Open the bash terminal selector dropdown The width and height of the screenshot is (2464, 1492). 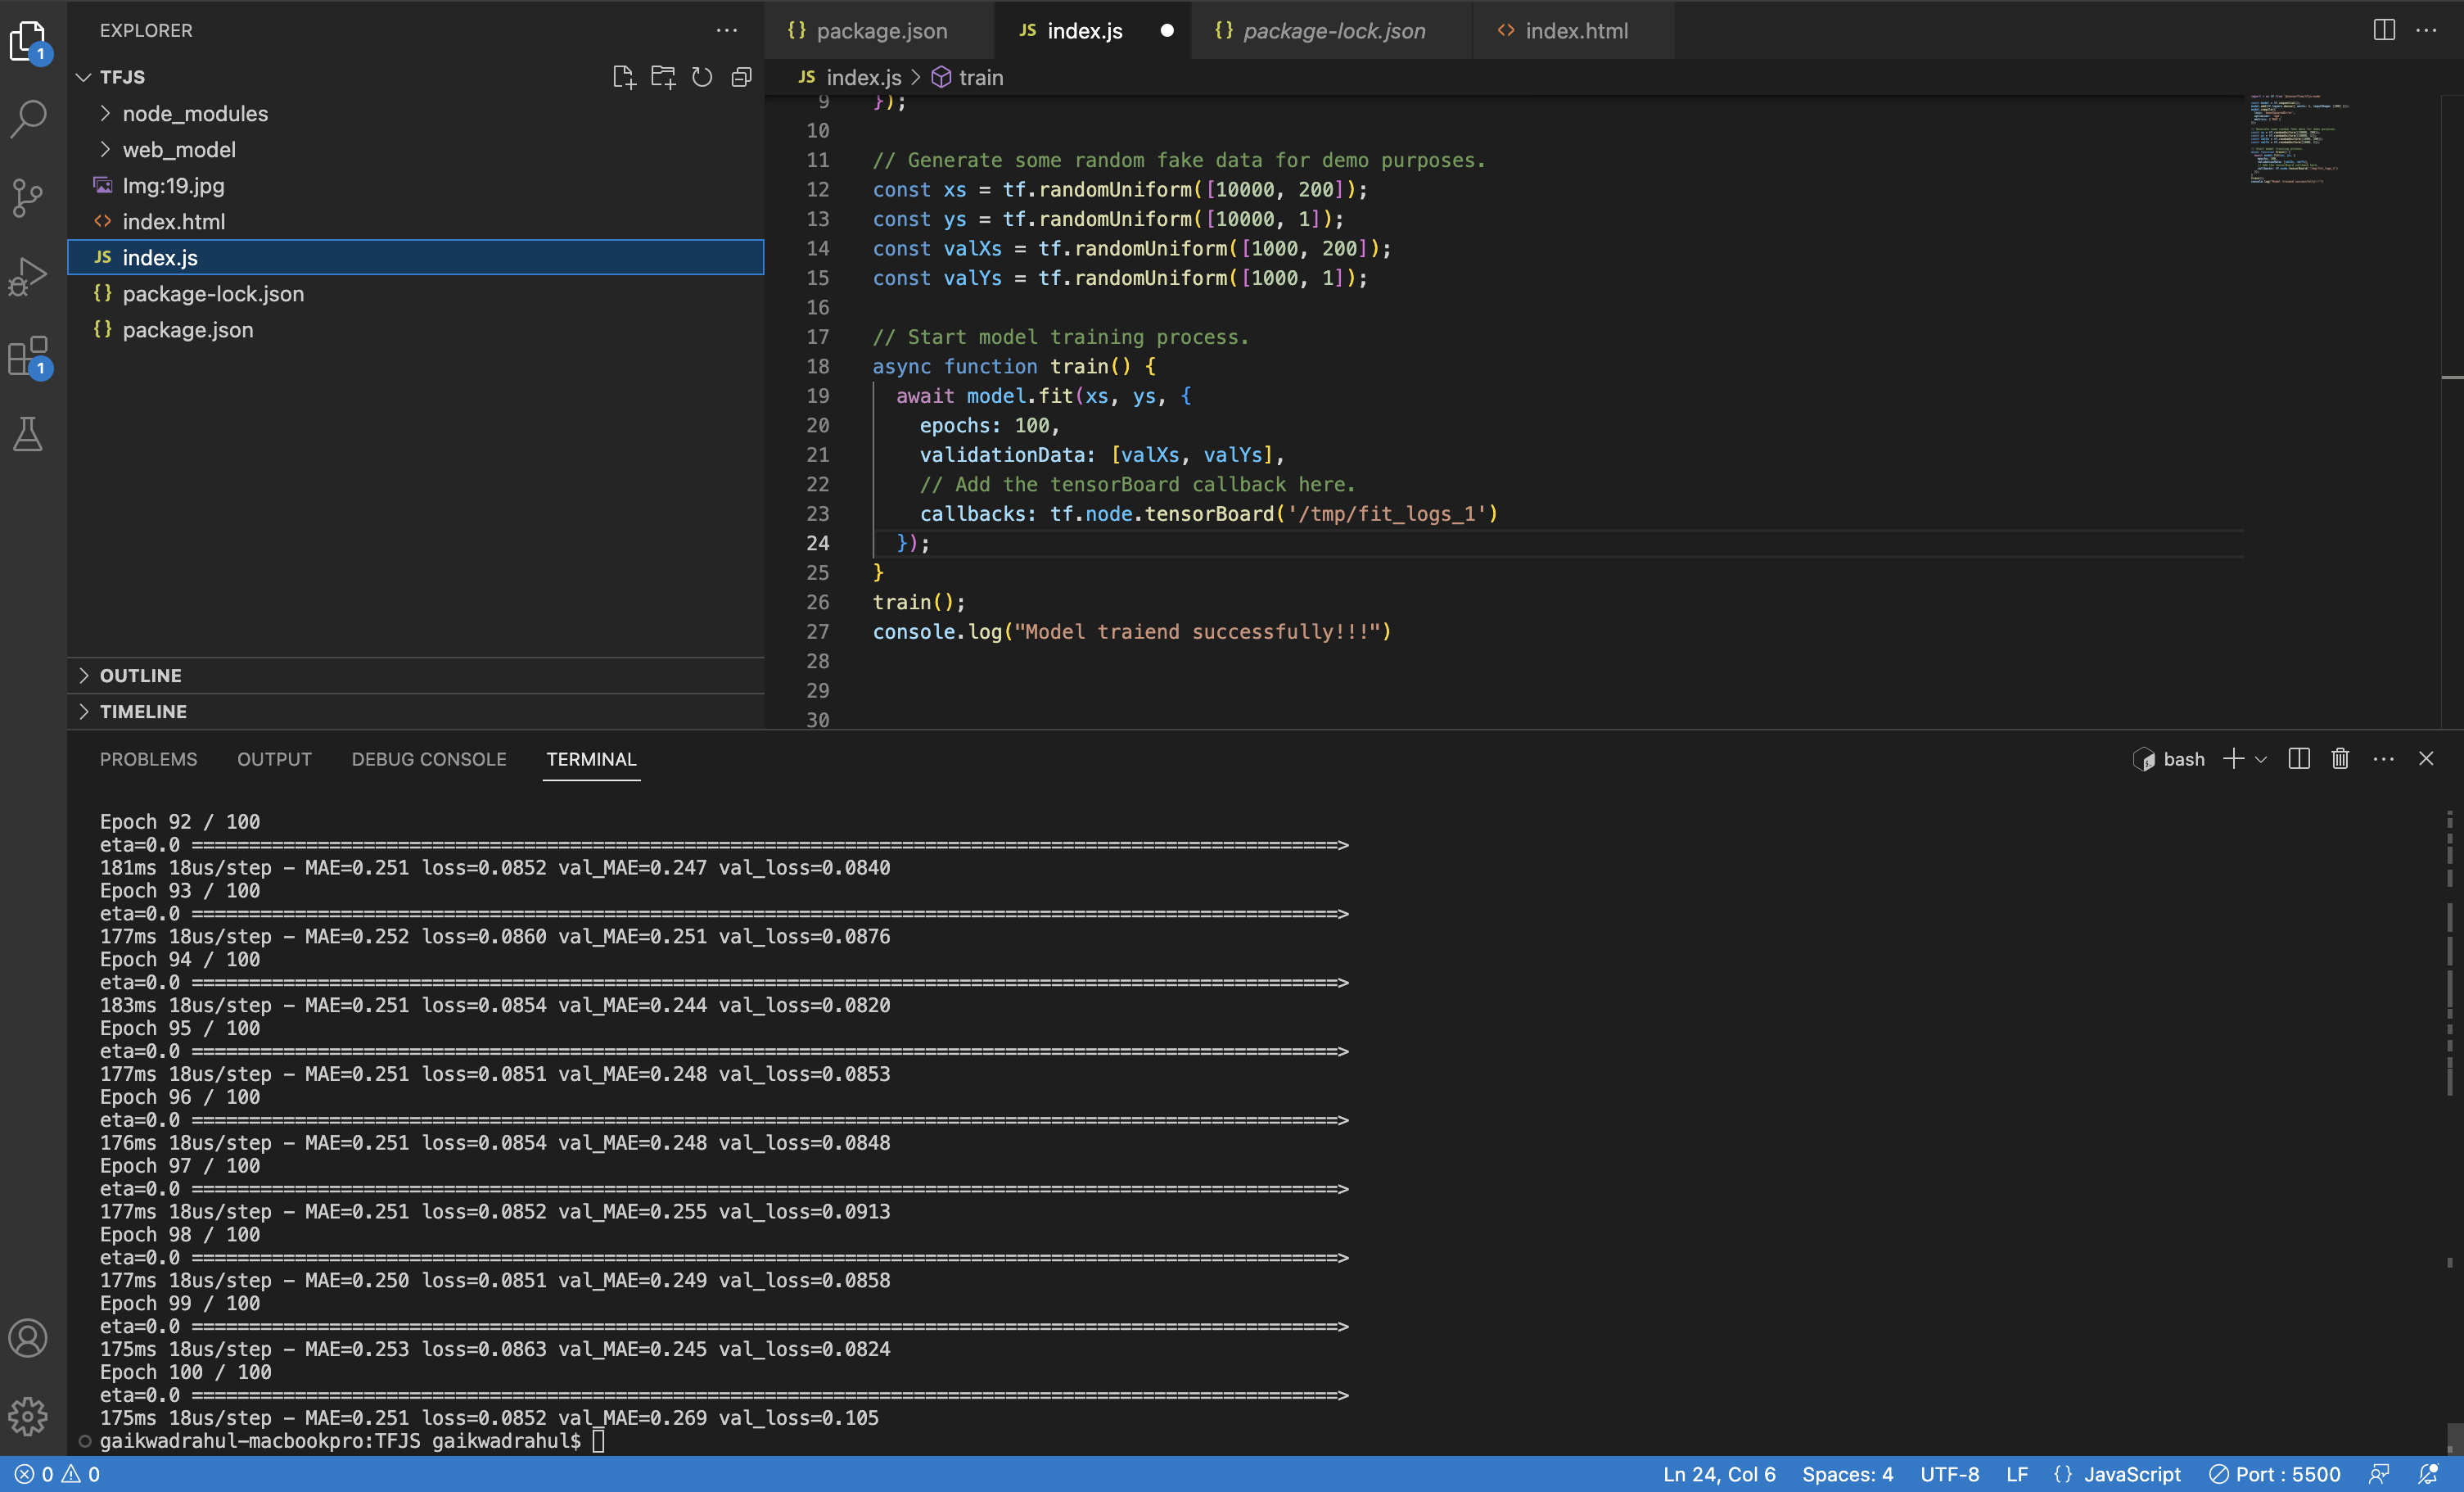(x=2260, y=758)
